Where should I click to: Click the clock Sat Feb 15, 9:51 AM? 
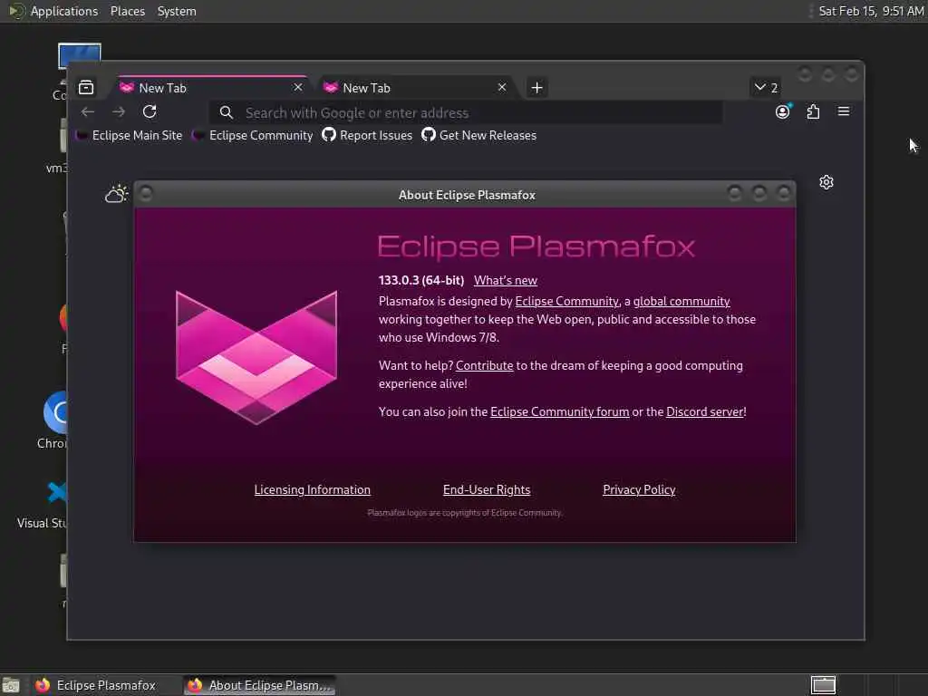pyautogui.click(x=871, y=11)
